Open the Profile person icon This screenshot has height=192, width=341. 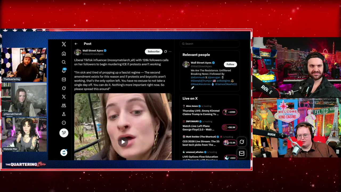tap(64, 114)
